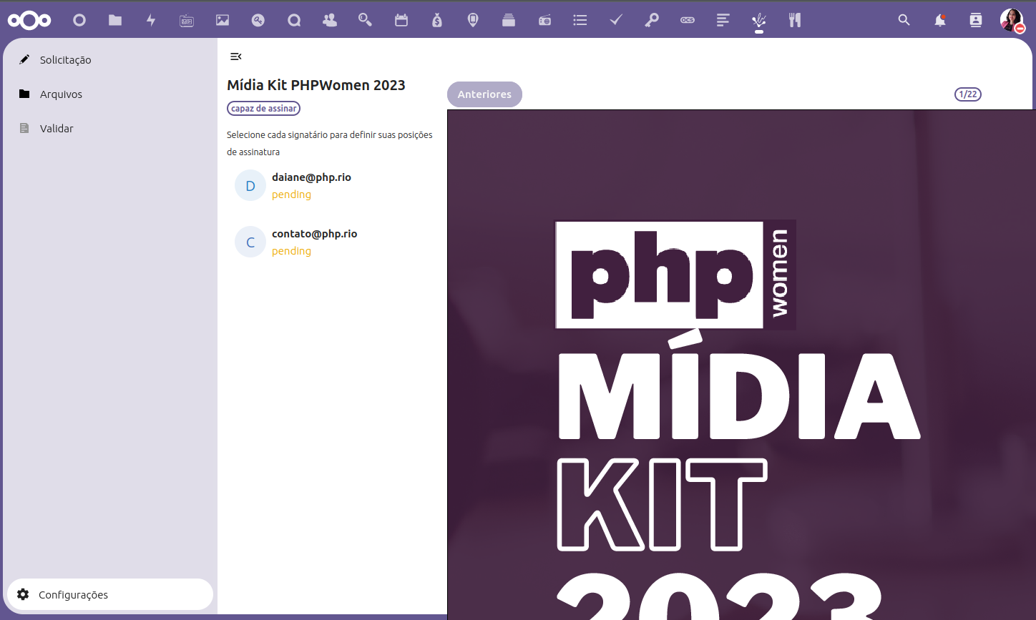Open the LibreSign signature icon
Image resolution: width=1036 pixels, height=620 pixels.
759,20
